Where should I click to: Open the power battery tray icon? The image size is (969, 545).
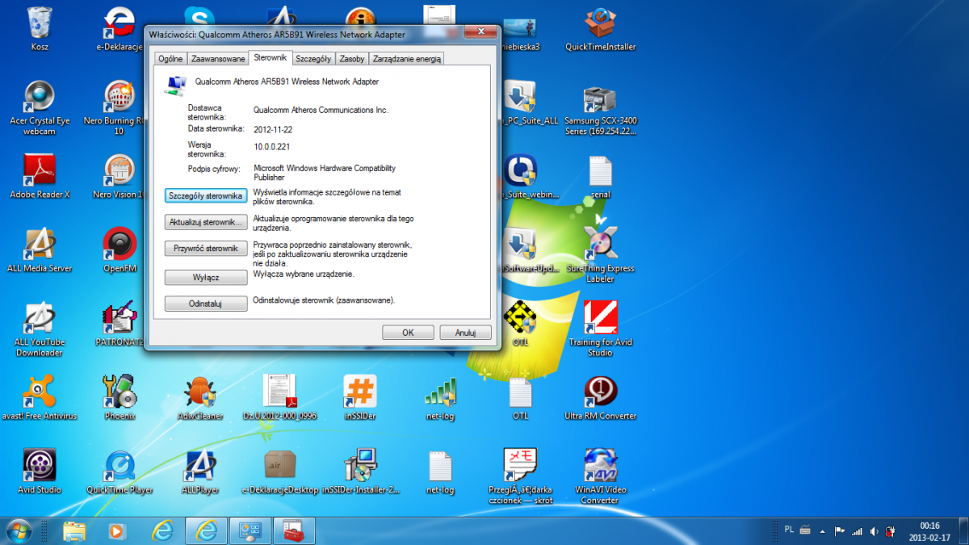pyautogui.click(x=889, y=531)
